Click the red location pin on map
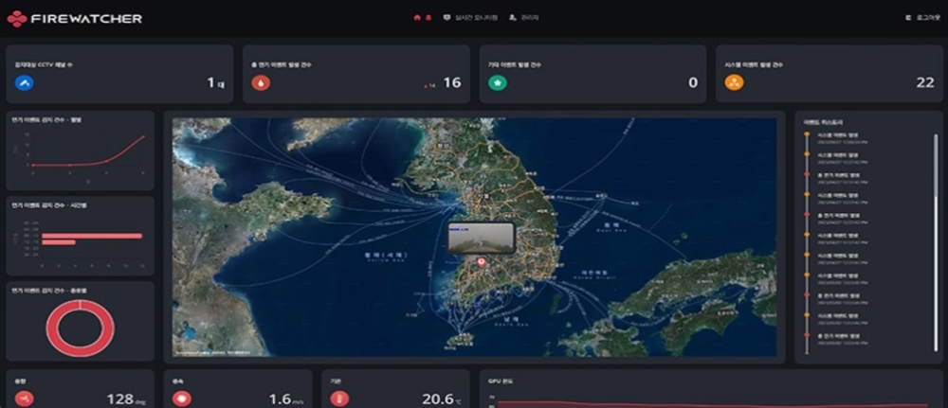Screen dimensions: 948x408 point(482,262)
